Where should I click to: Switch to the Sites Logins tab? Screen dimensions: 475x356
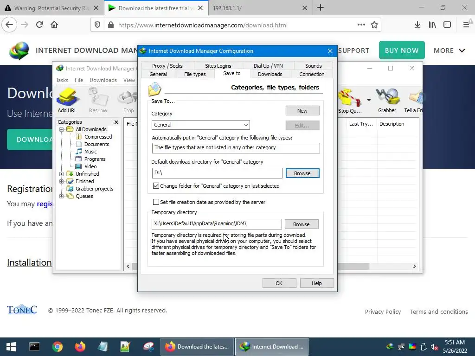coord(218,66)
